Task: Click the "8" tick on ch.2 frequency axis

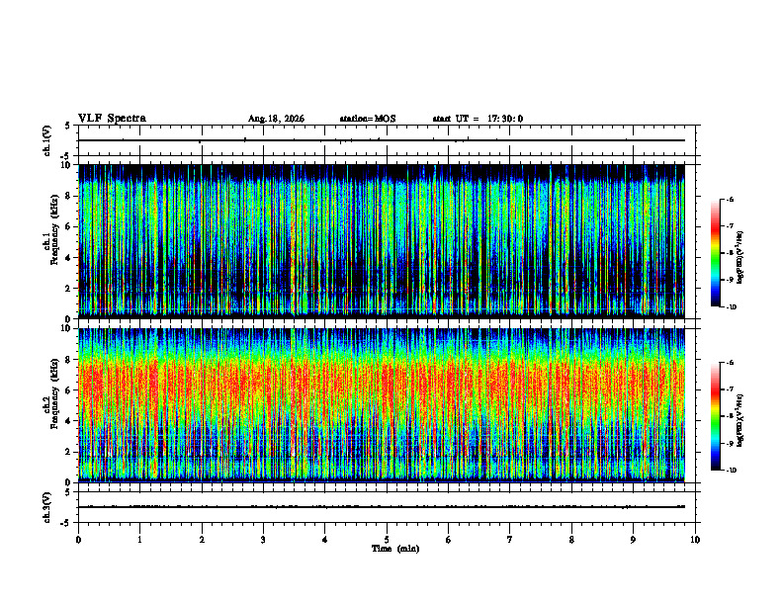Action: coord(69,360)
